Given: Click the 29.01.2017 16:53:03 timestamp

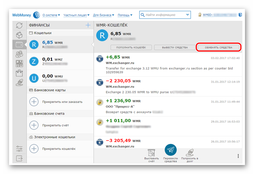Looking at the screenshot, I should click(x=225, y=122).
